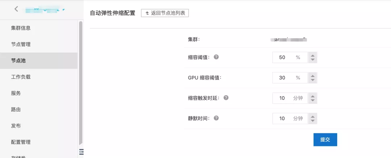The width and height of the screenshot is (391, 158).
Task: Click 返回节点池列表 button
Action: coord(165,13)
